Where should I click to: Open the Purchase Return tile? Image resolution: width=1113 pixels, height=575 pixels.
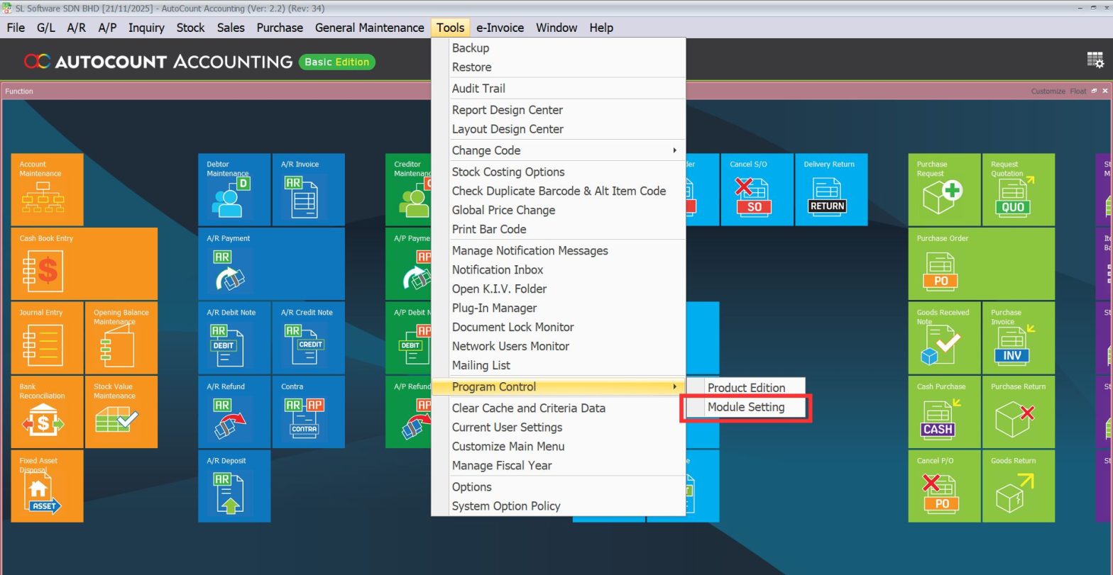pos(1019,412)
